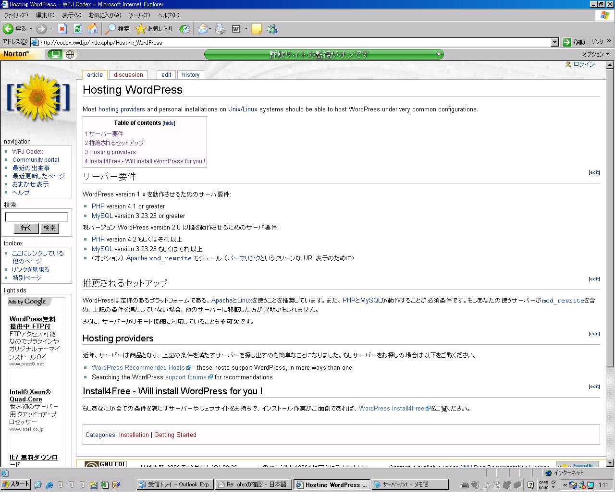Refresh the page with green arrows icon
615x496 pixels.
point(77,29)
